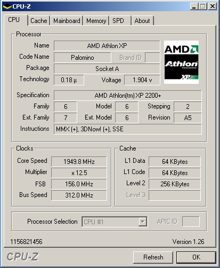Click the Instructions field with MMX, SSE
The image size is (220, 268).
pos(128,129)
